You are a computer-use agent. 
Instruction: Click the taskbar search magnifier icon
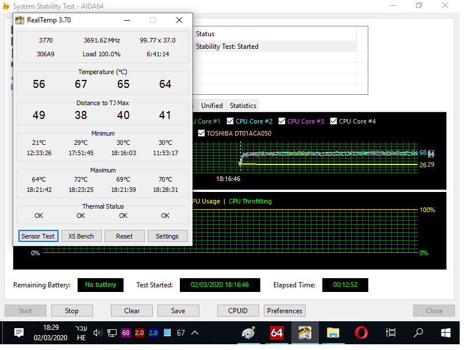[x=418, y=333]
